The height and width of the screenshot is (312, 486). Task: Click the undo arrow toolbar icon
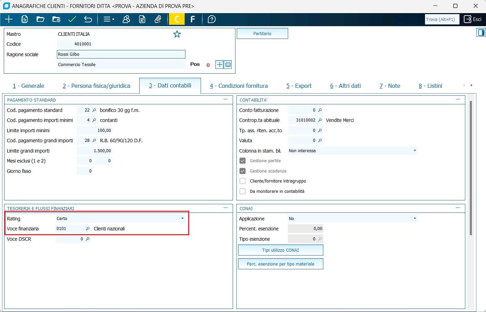pyautogui.click(x=88, y=19)
